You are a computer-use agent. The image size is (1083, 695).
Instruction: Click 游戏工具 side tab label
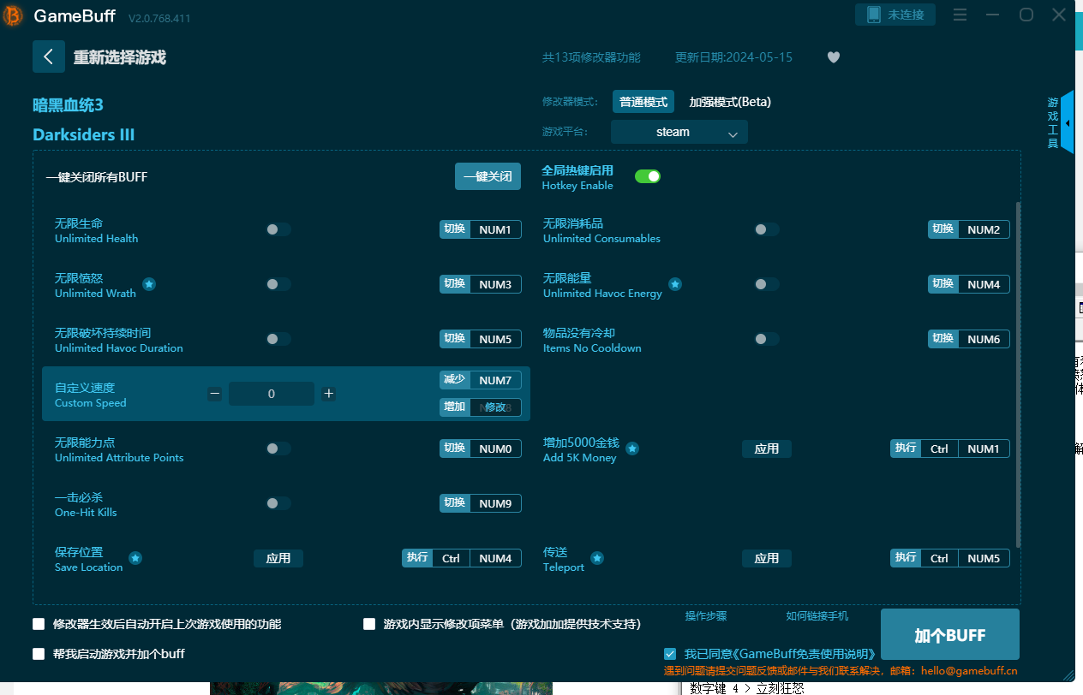[x=1053, y=122]
